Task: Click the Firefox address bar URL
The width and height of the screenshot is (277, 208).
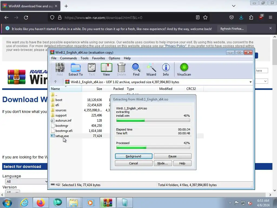Action: 103,18
